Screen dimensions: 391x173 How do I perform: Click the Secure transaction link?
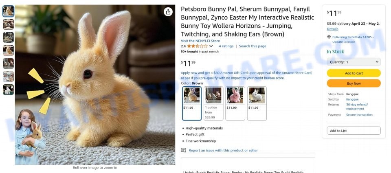click(x=359, y=115)
